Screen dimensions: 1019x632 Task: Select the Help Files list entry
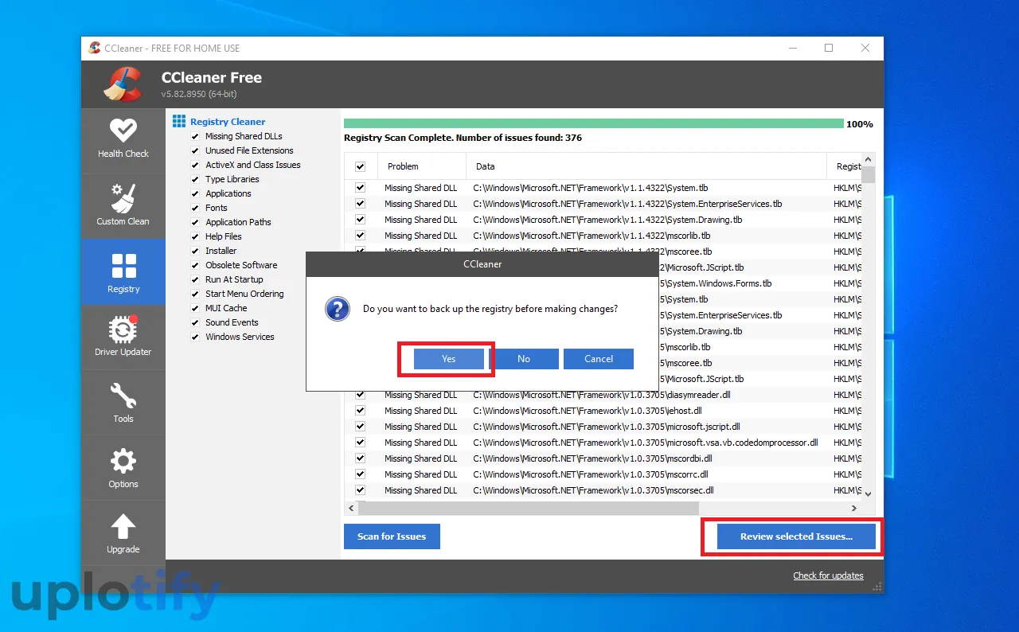pos(224,236)
